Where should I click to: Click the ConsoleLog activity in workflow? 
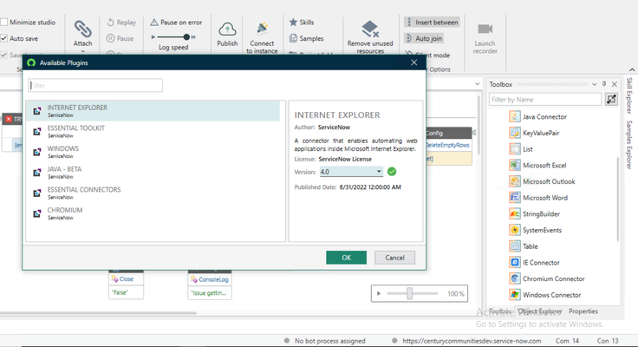(210, 279)
